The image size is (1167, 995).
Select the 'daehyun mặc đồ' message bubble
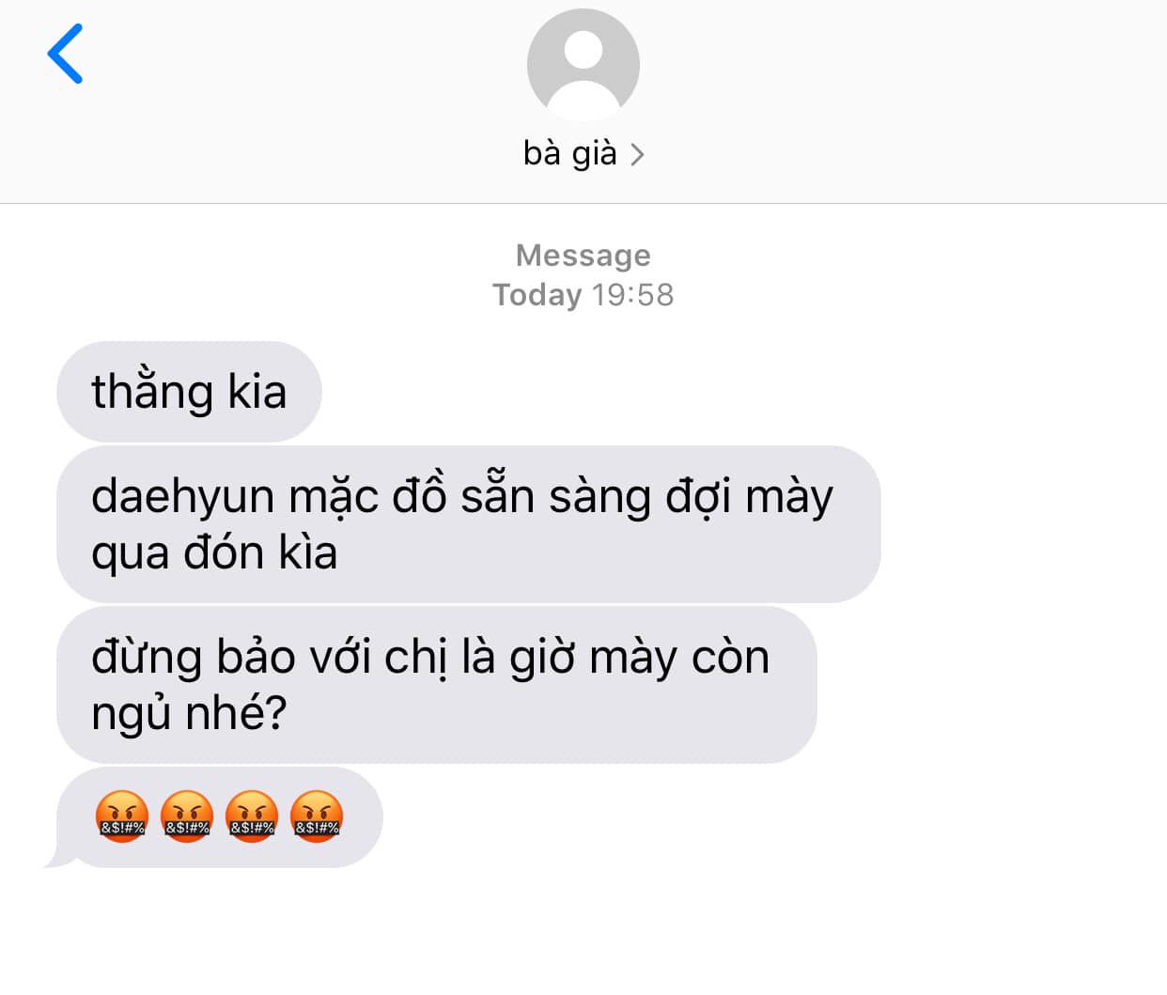(x=469, y=524)
